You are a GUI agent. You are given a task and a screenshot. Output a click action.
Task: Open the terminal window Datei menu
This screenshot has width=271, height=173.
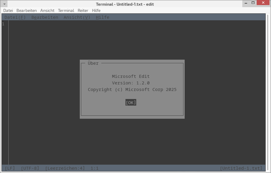[x=8, y=10]
